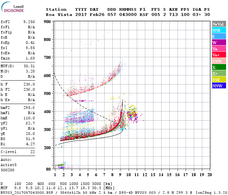
Task: Click the M(D) value 3.28
Action: click(30, 71)
